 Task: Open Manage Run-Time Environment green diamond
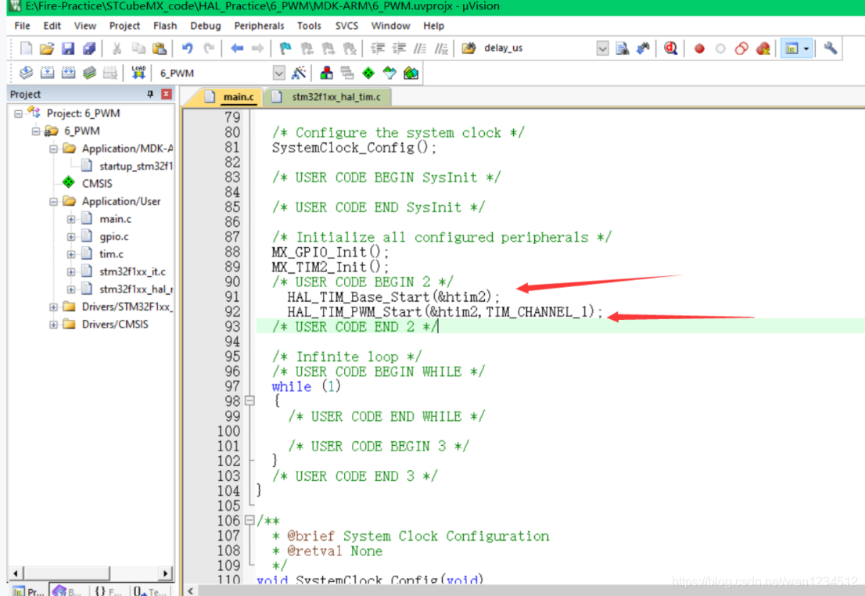(x=368, y=73)
